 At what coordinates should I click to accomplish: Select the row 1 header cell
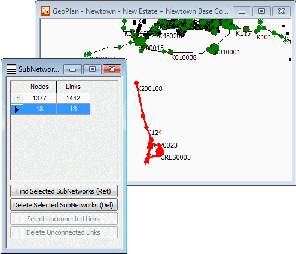pos(17,99)
